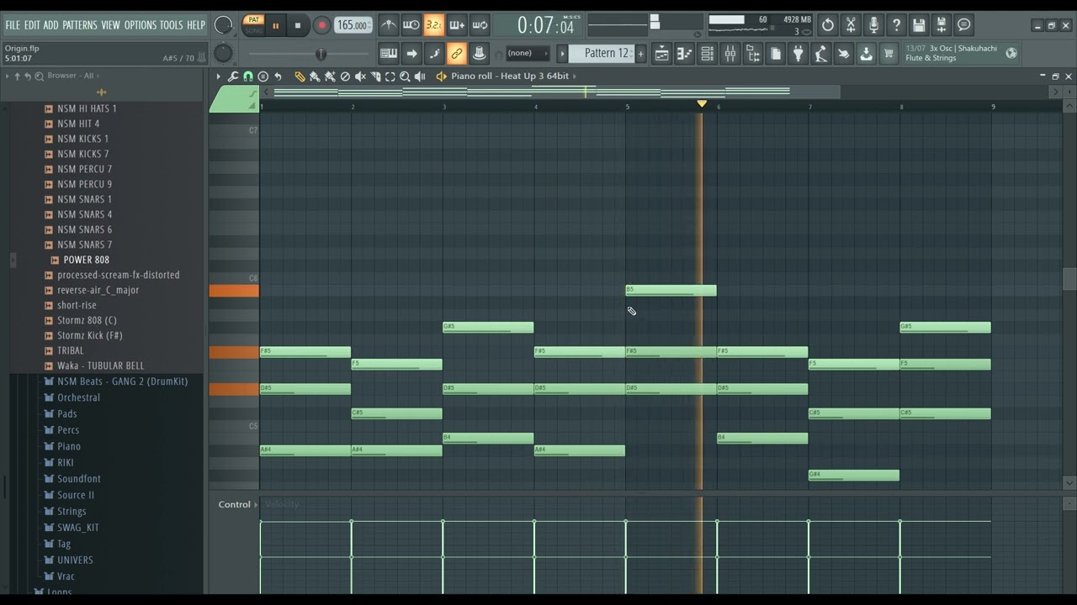Expand NSM Beats - GANG 2 (DrumKit) folder
The image size is (1077, 605).
coord(122,381)
